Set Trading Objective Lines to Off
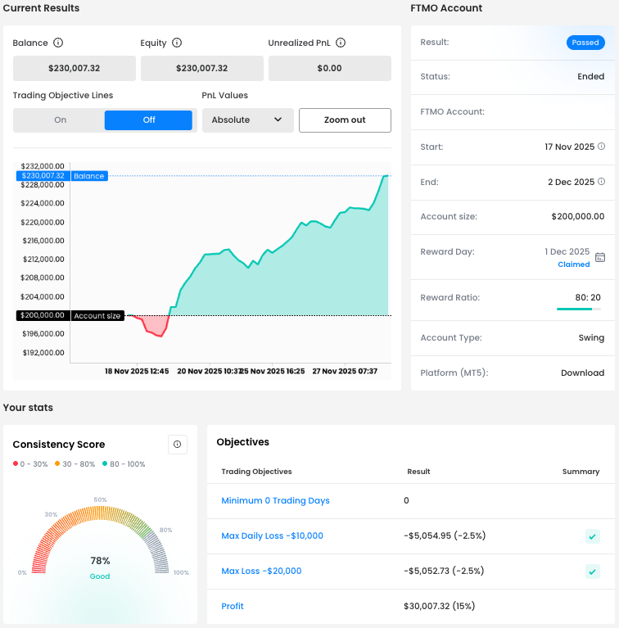This screenshot has width=619, height=628. point(148,120)
